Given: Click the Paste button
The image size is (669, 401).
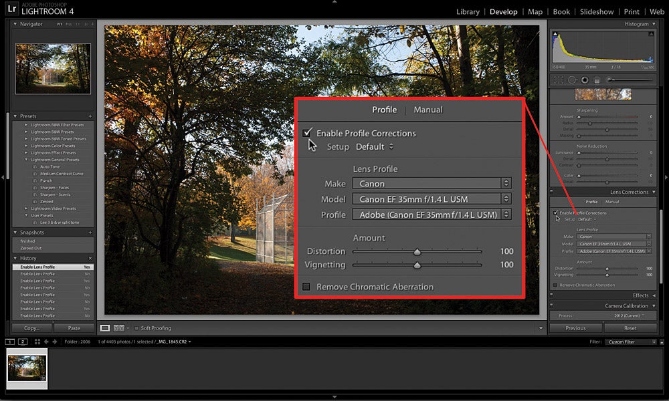Looking at the screenshot, I should pyautogui.click(x=74, y=328).
